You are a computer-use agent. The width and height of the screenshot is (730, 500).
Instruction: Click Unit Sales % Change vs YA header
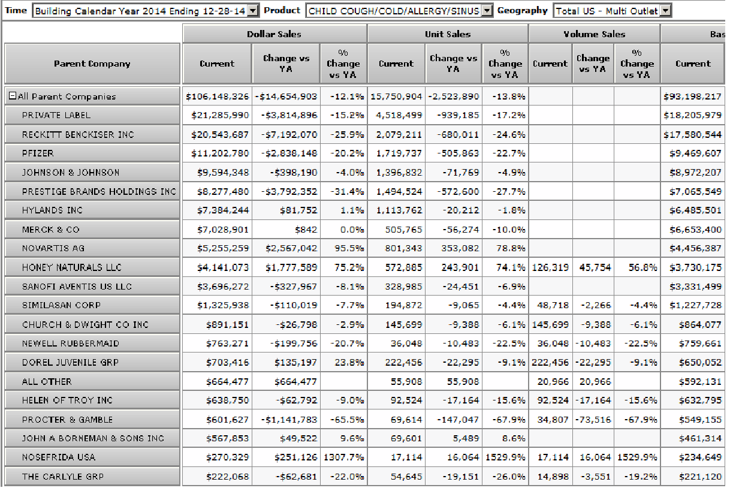tap(505, 64)
